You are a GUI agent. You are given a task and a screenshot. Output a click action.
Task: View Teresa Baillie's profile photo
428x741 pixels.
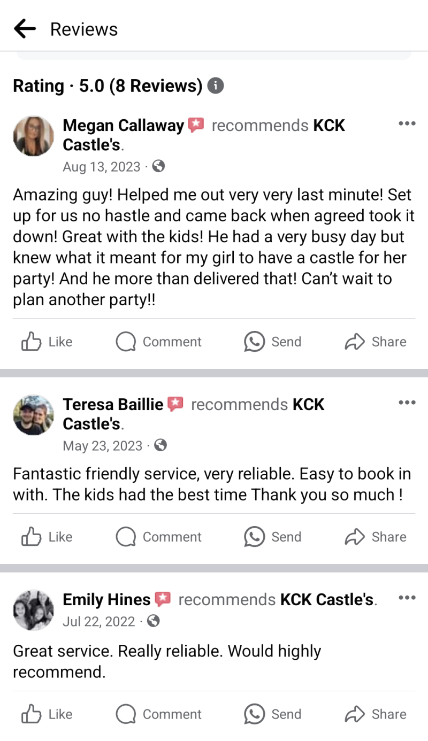tap(33, 415)
